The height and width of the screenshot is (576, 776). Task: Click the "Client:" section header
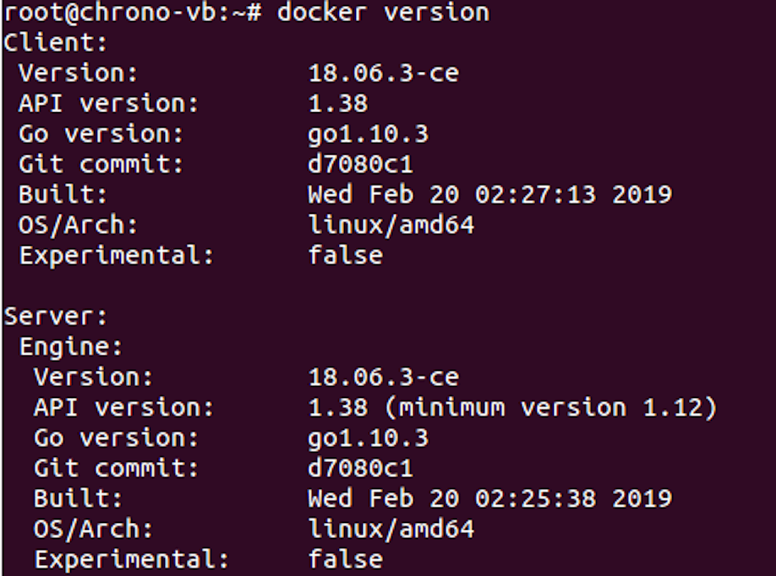click(x=56, y=43)
